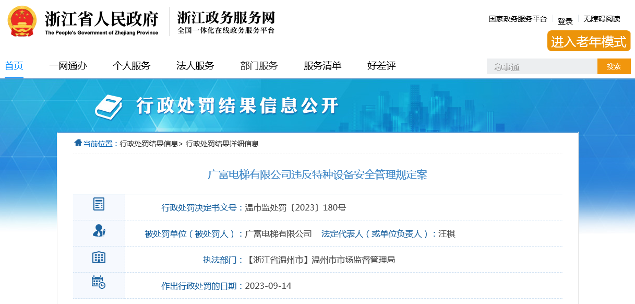635x304 pixels.
Task: Select 法人服务 in the navigation
Action: 195,66
